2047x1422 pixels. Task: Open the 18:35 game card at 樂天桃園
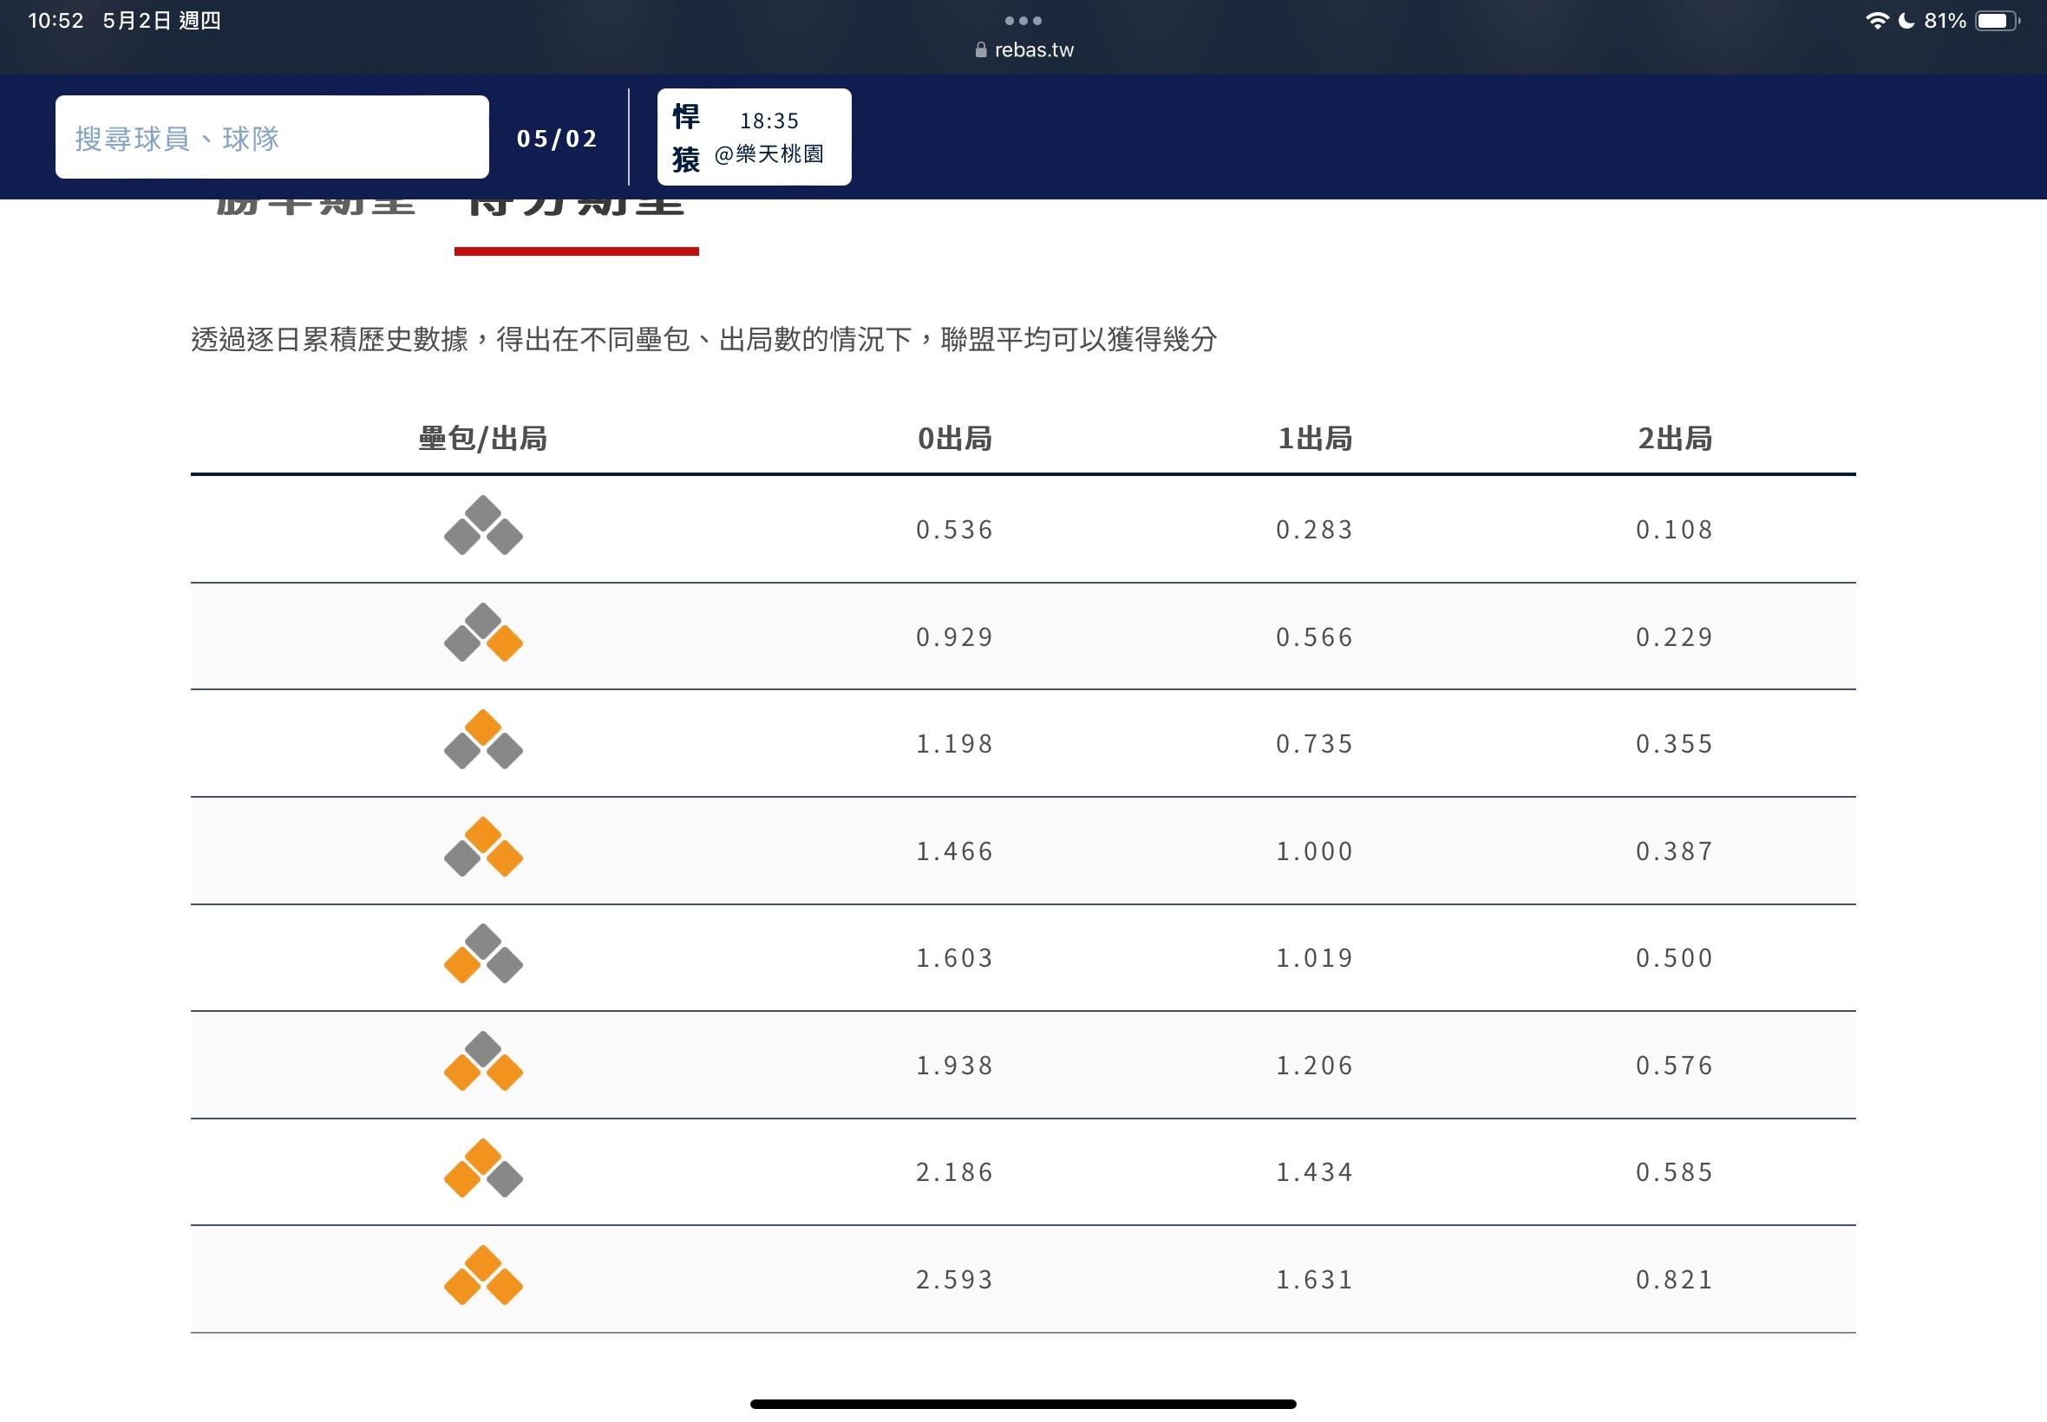(754, 137)
